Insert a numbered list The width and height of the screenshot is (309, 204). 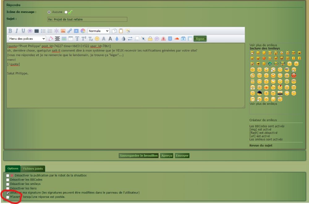[x=50, y=31]
